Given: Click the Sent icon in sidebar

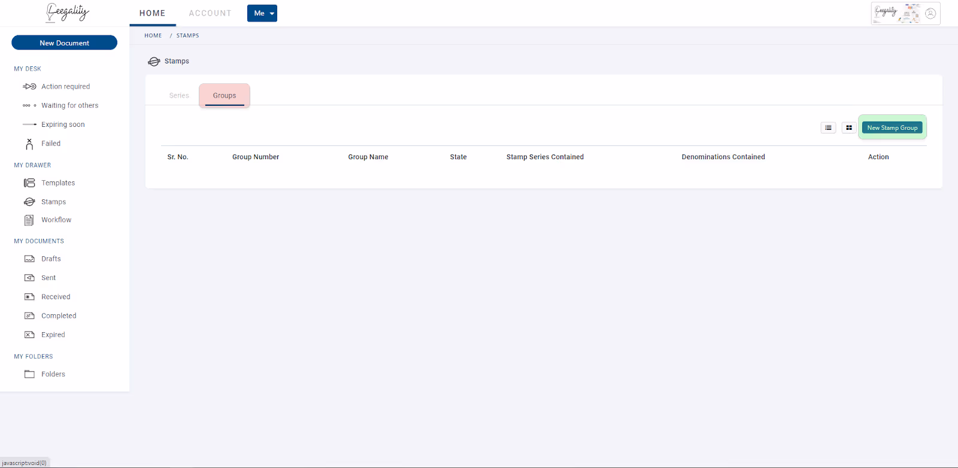Looking at the screenshot, I should [x=29, y=278].
